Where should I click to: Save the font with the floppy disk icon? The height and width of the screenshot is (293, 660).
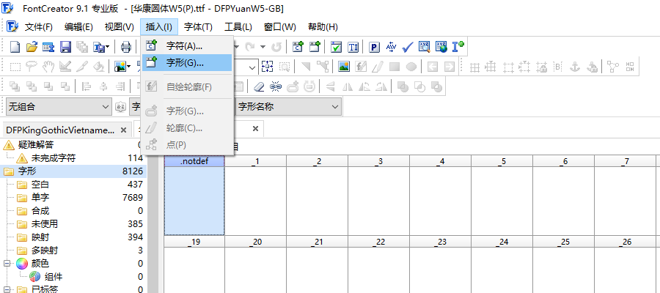(65, 47)
